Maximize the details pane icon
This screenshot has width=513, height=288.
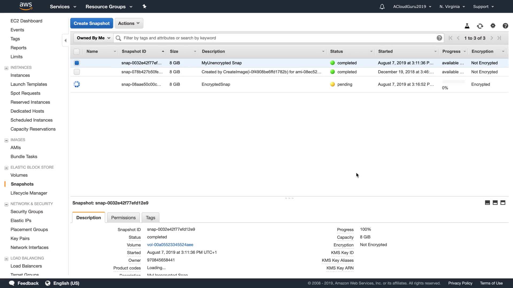coord(503,203)
